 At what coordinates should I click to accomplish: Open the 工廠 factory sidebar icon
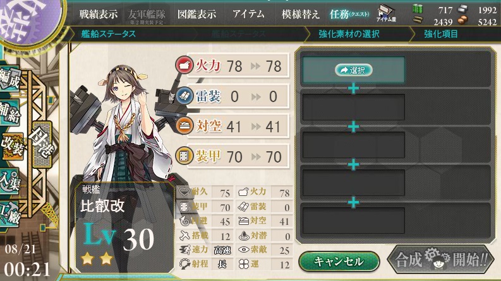[x=10, y=214]
